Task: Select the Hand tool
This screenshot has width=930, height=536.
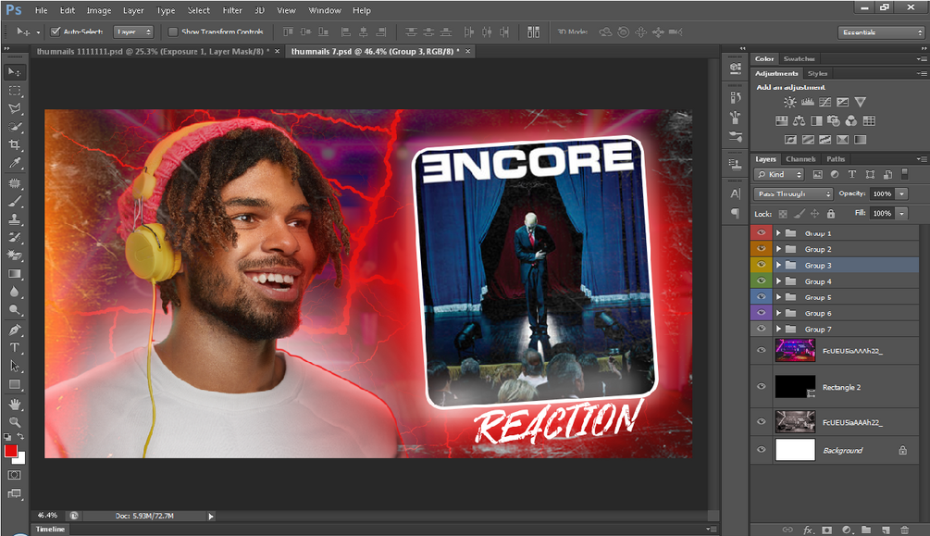Action: click(x=14, y=405)
